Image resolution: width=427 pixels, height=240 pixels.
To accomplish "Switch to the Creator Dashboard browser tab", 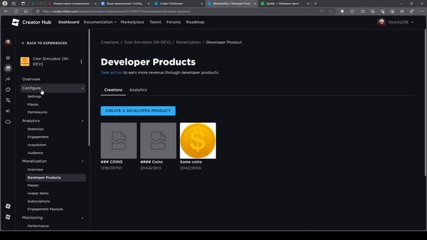I will (178, 3).
